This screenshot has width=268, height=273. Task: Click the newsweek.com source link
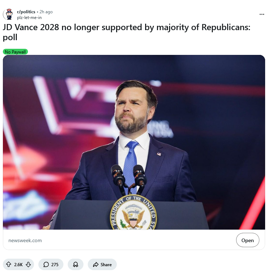click(x=25, y=240)
